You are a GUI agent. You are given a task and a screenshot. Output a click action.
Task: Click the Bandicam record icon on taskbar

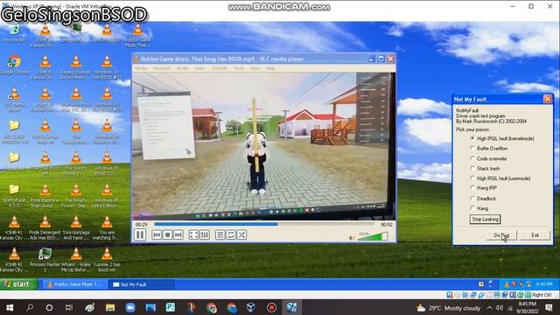[x=271, y=307]
